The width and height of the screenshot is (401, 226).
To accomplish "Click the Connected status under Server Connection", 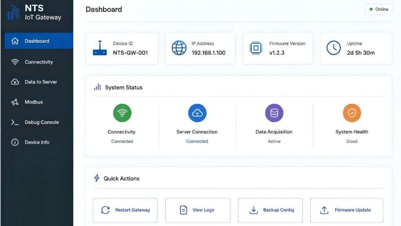I will [x=197, y=141].
